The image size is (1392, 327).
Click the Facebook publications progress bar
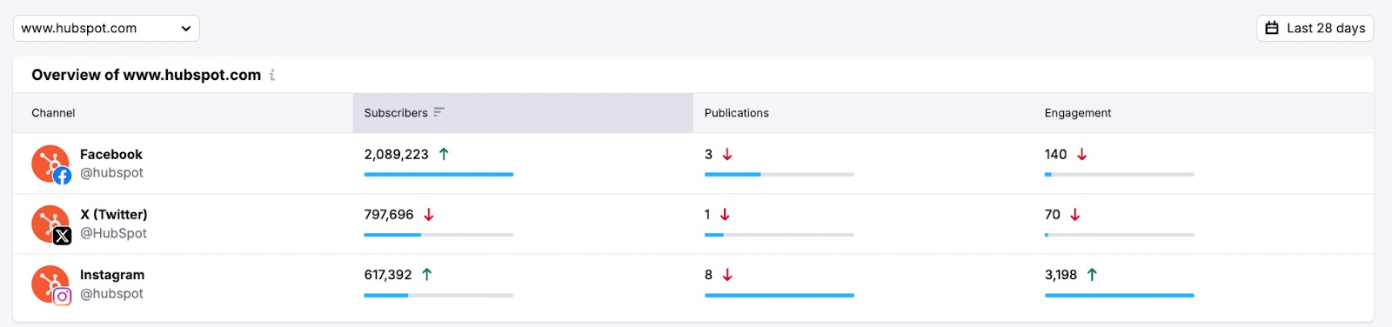780,175
